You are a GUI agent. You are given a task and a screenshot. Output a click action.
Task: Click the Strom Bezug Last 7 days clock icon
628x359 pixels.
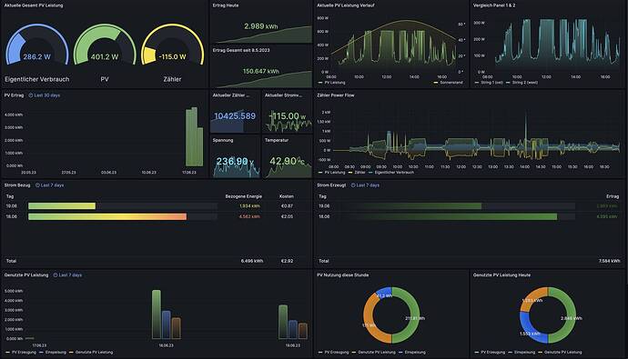pyautogui.click(x=37, y=185)
